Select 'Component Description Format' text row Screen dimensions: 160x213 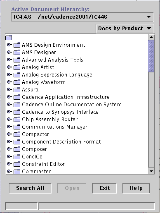click(x=61, y=142)
